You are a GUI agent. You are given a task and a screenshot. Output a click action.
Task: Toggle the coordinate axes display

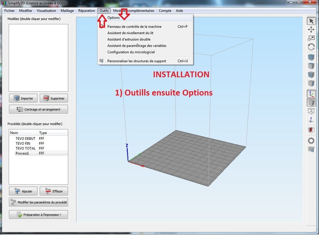coord(311,94)
